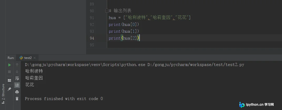Click line number 94 in the gutter
This screenshot has height=110, width=282.
(x=92, y=38)
